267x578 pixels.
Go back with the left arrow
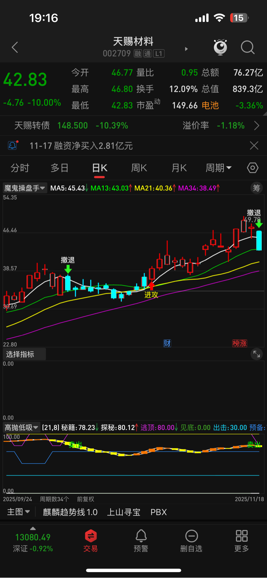pos(15,48)
